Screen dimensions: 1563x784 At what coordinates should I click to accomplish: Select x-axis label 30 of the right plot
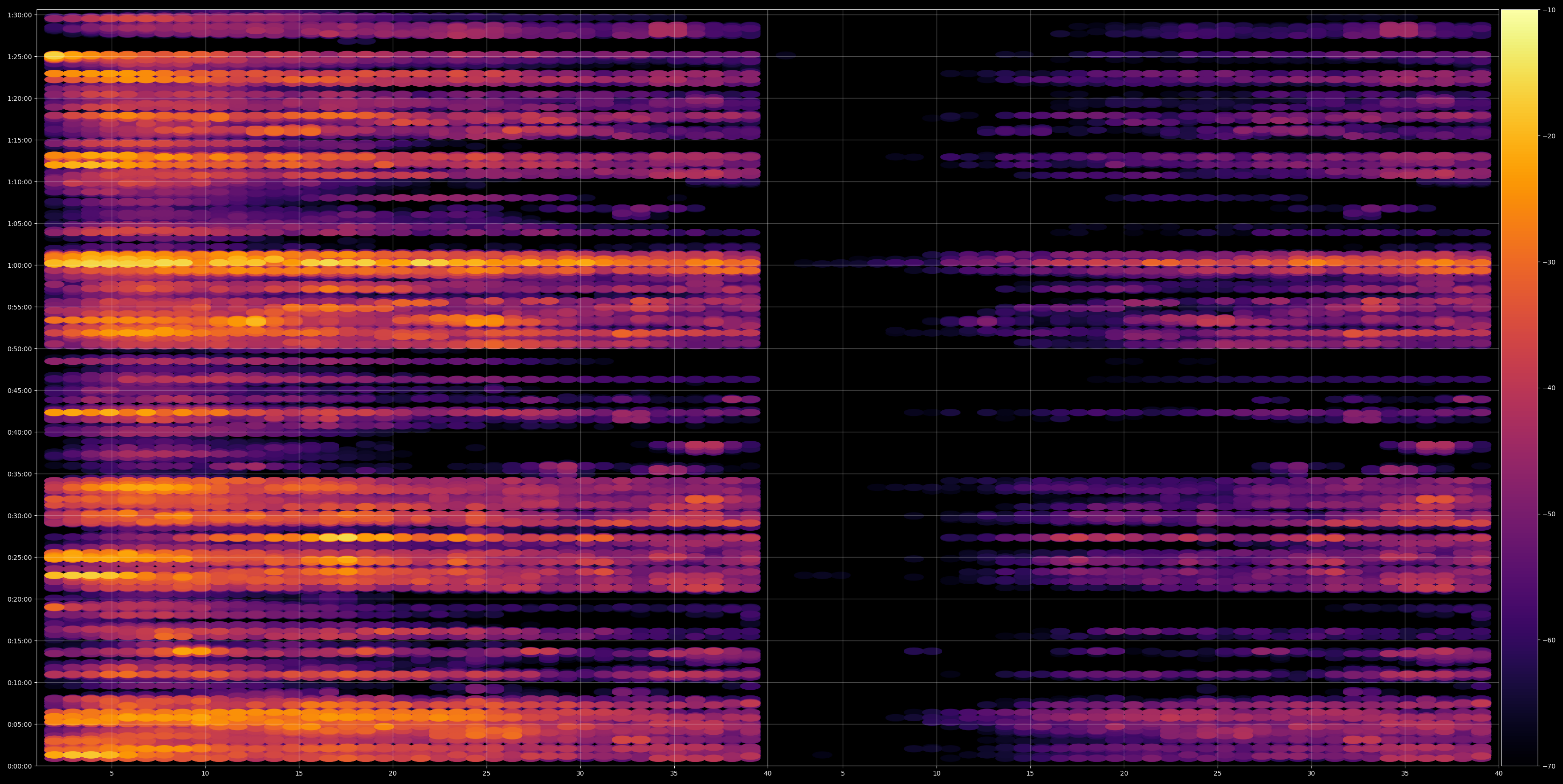tap(1311, 774)
